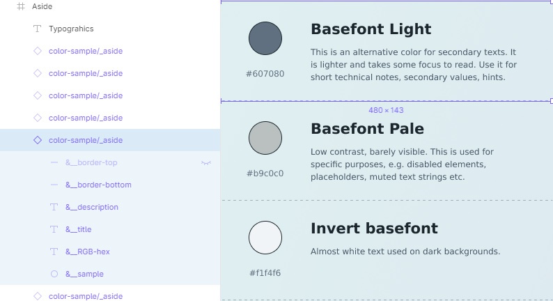This screenshot has height=301, width=553.
Task: Click the #f1f4f6 near-white color circle
Action: 265,238
